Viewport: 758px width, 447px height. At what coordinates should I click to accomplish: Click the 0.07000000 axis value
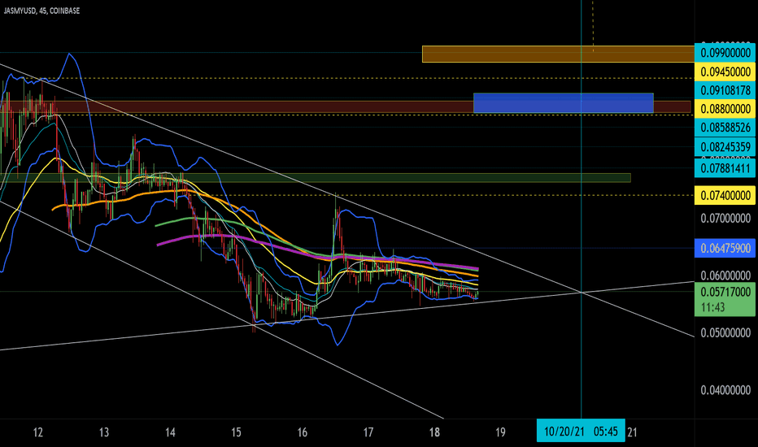click(725, 219)
